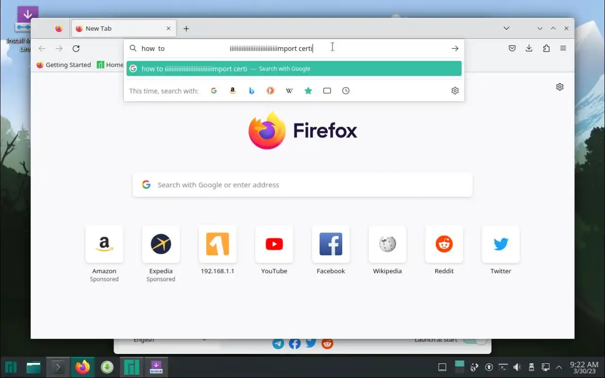The width and height of the screenshot is (605, 378).
Task: Click Reddit icon in background window
Action: (327, 344)
